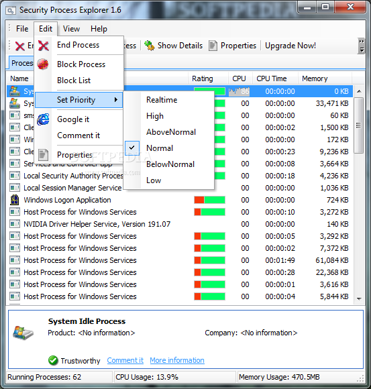
Task: Sort by CPU Time column header
Action: pos(275,78)
